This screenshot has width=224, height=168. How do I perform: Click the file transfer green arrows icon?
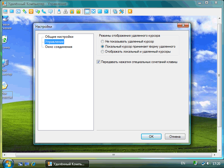pyautogui.click(x=25, y=11)
